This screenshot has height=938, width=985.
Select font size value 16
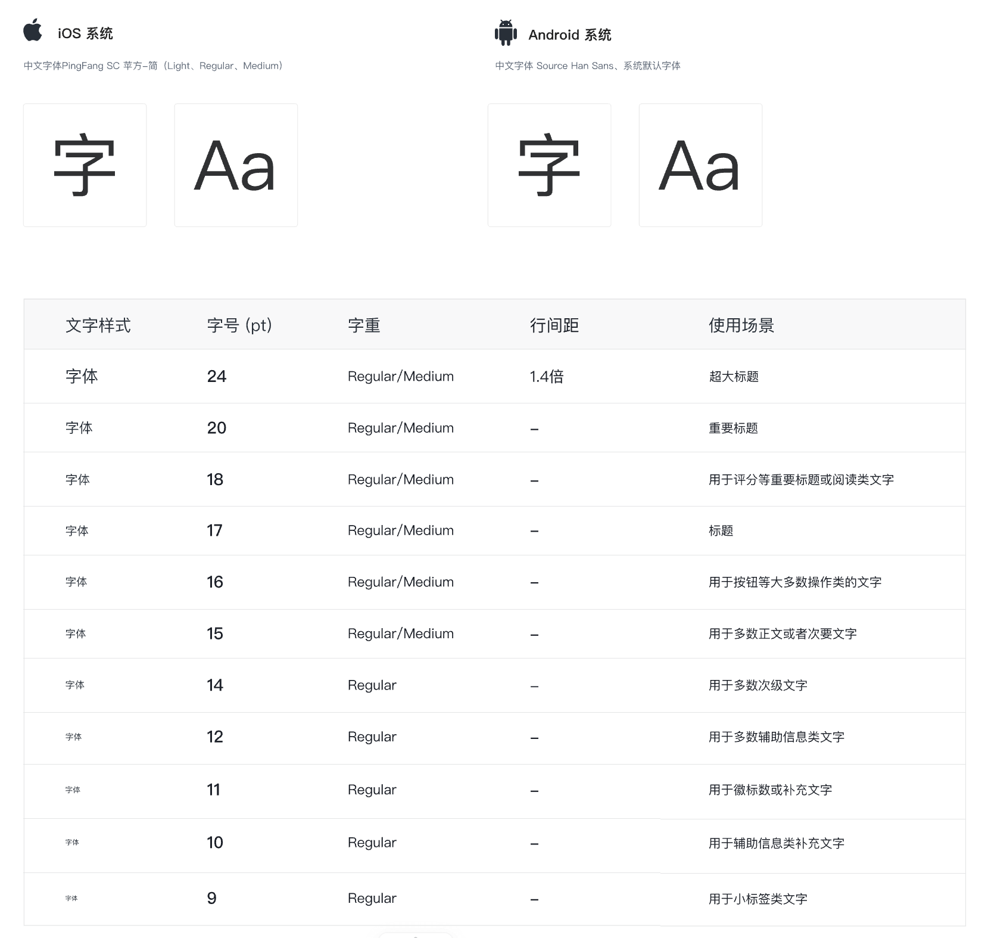point(215,582)
